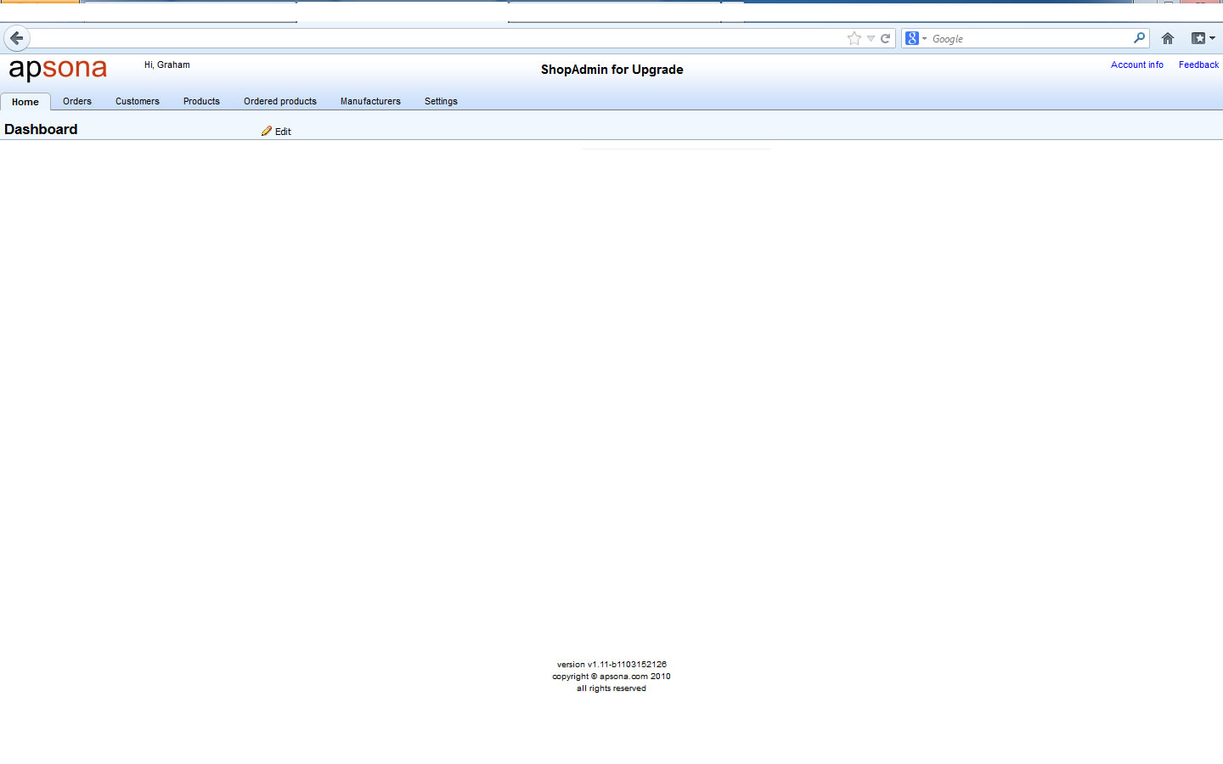The image size is (1223, 764).
Task: Open the URL history dropdown arrow
Action: (871, 39)
